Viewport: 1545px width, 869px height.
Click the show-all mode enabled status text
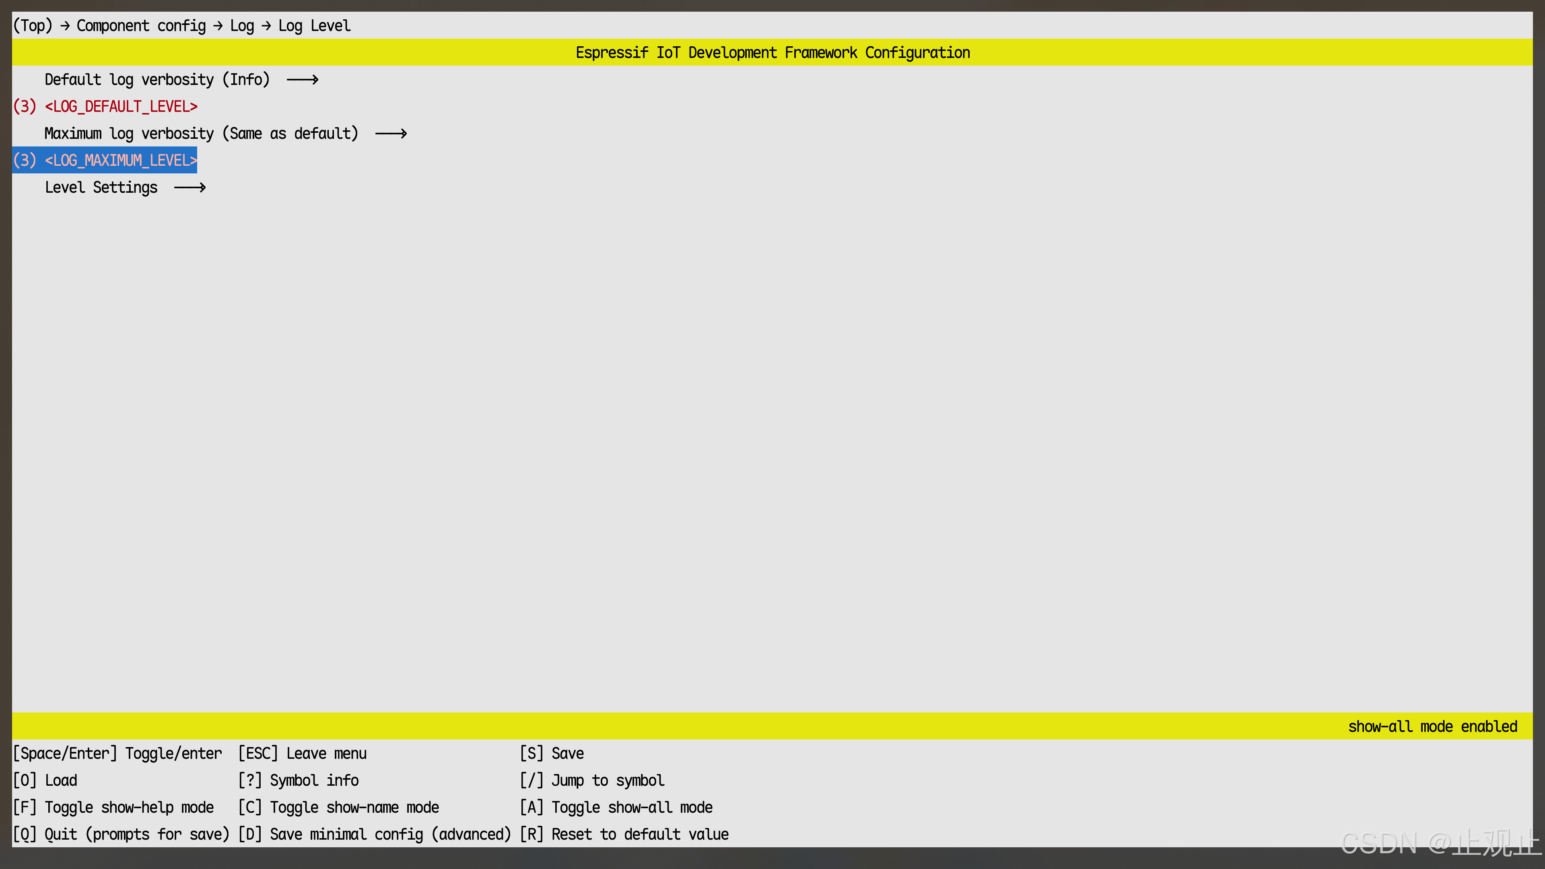click(x=1432, y=727)
